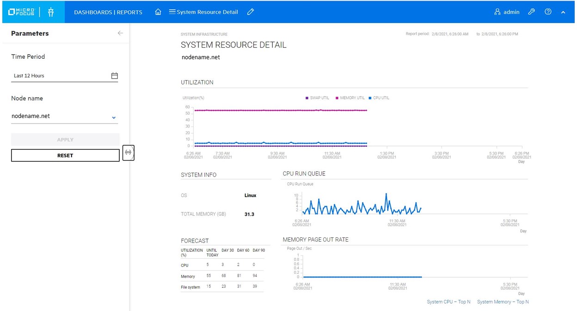Image resolution: width=577 pixels, height=311 pixels.
Task: Toggle SWAP UTIL legend swatch
Action: (307, 98)
